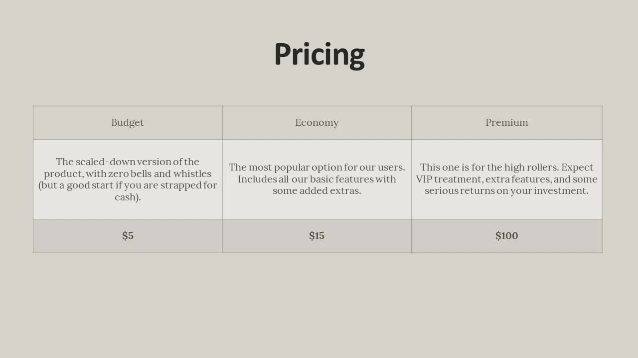Select the $100 price cell
The height and width of the screenshot is (358, 638).
(507, 236)
